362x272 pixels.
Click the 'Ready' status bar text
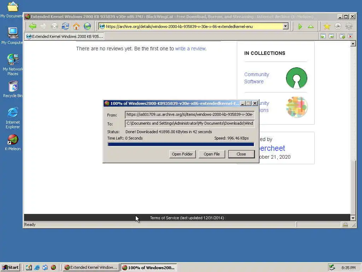[30, 225]
